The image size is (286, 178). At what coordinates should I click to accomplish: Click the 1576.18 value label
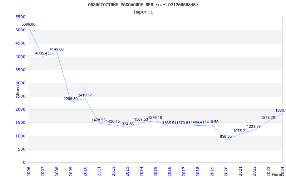click(155, 117)
